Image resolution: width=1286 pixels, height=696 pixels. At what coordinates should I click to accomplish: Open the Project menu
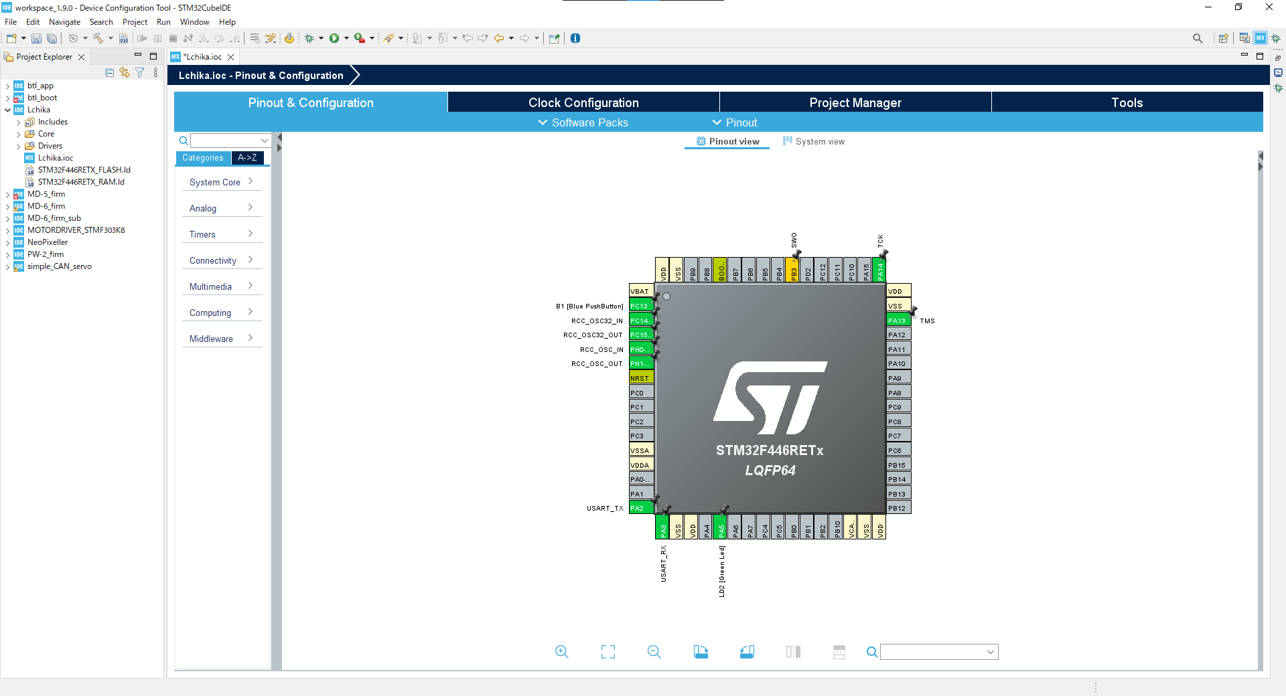[135, 22]
